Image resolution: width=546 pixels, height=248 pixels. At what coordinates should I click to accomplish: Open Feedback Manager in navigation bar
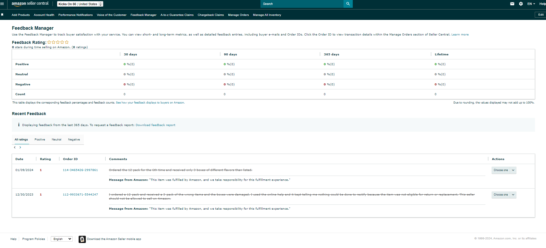pos(144,15)
